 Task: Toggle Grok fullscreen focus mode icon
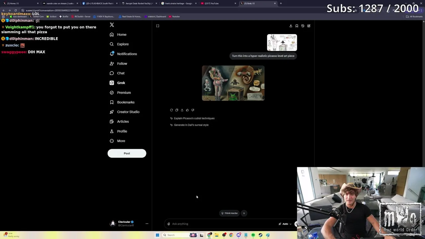[x=158, y=26]
